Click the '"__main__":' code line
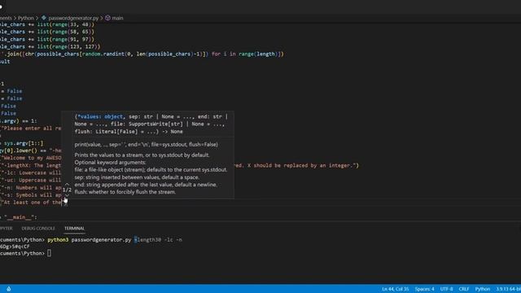Screen dimensions: 521x293 [x=20, y=217]
